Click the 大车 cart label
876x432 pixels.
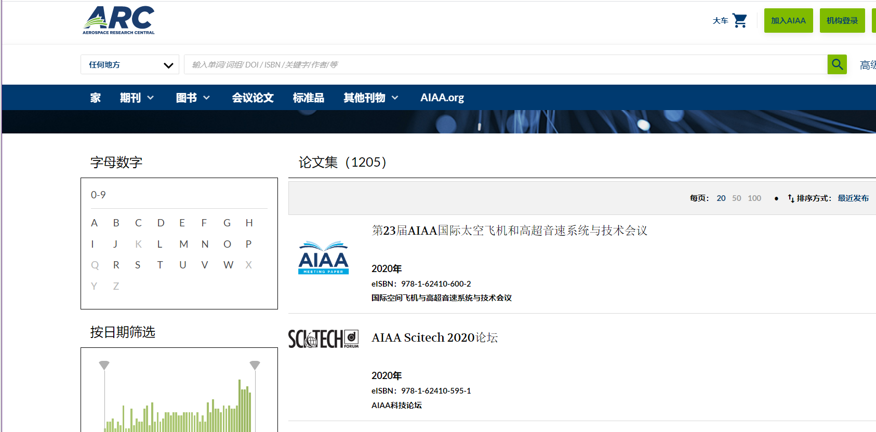click(720, 21)
